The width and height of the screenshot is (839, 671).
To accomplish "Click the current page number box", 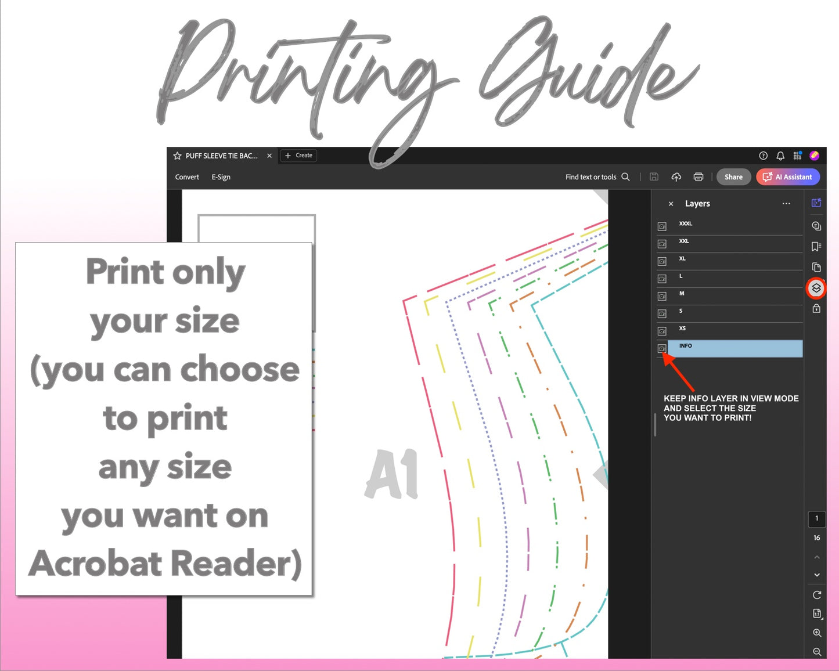I will pyautogui.click(x=816, y=519).
